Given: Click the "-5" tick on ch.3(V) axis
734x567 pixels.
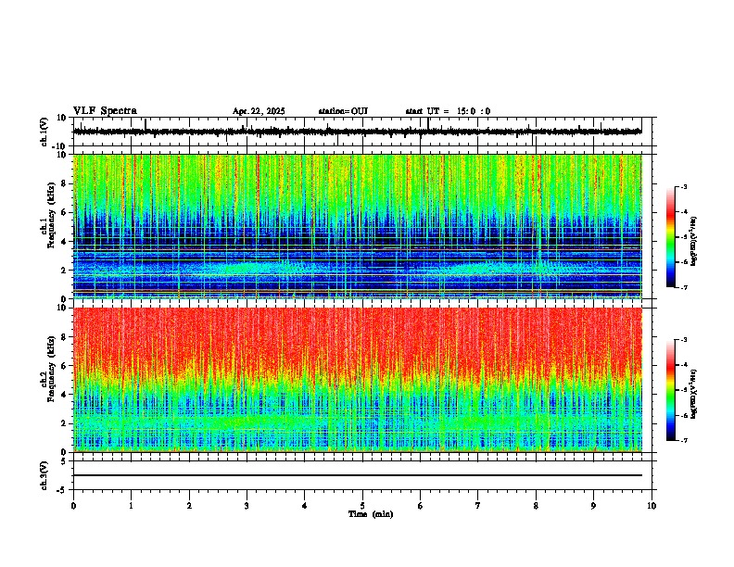Looking at the screenshot, I should click(x=63, y=489).
